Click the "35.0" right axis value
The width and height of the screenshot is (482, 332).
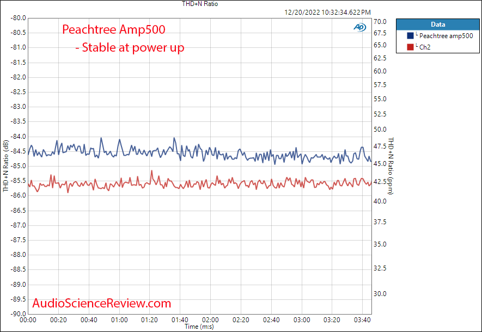click(380, 244)
